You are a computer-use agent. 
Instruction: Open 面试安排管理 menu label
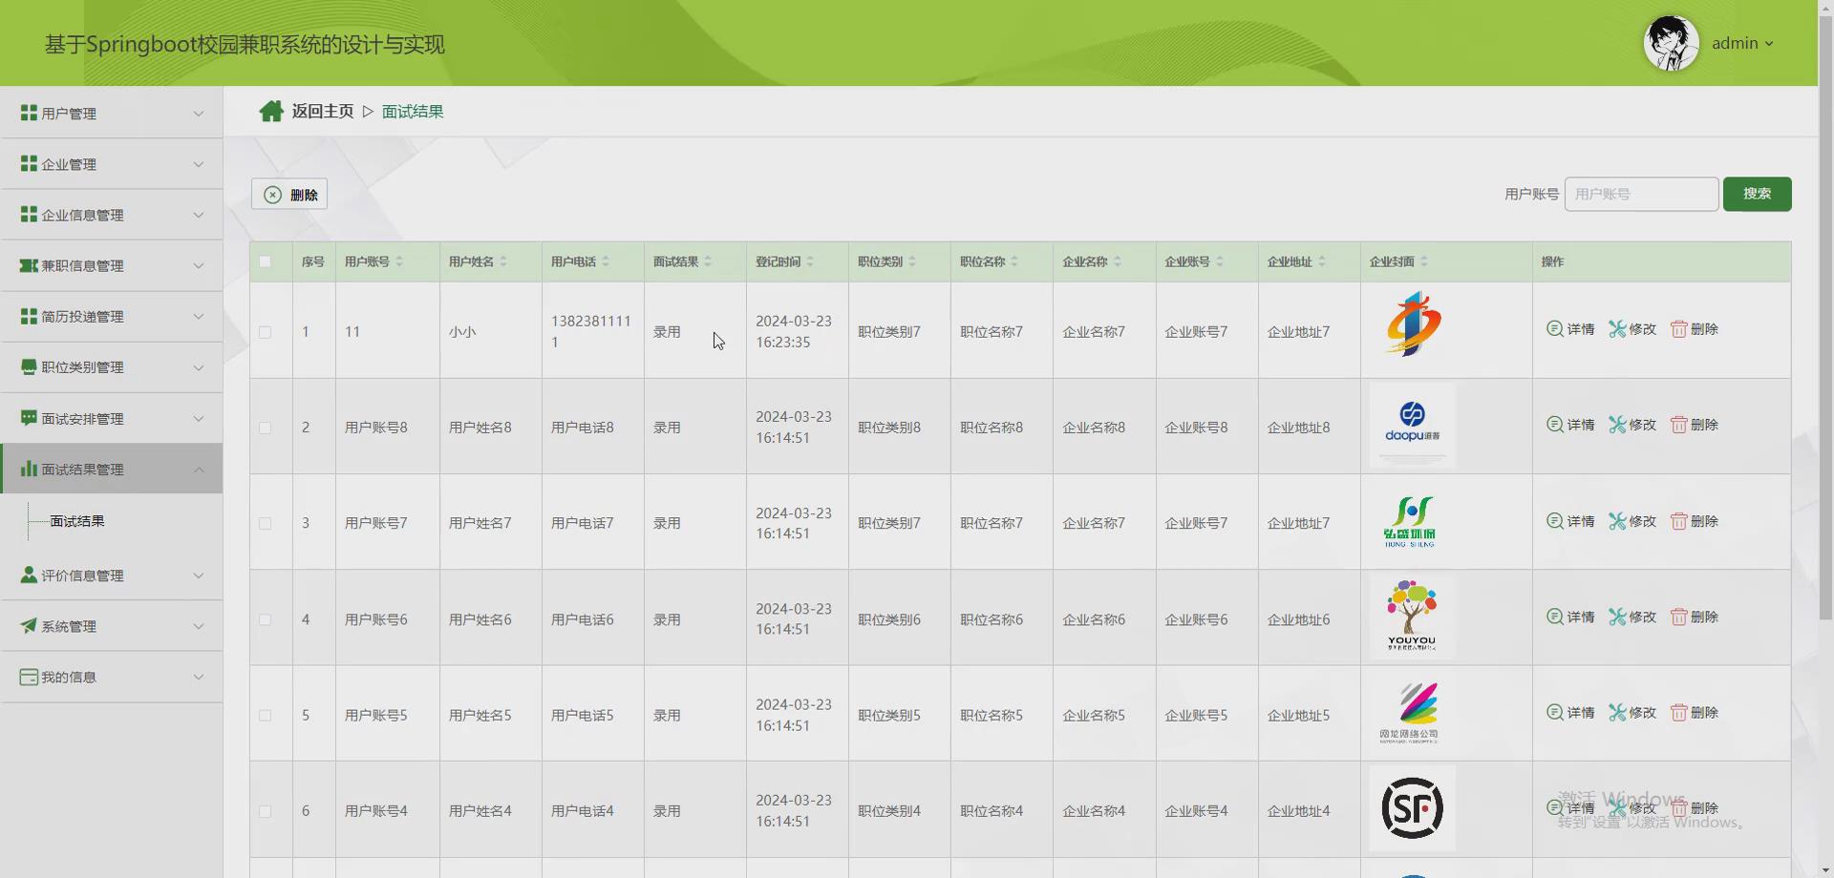[82, 419]
